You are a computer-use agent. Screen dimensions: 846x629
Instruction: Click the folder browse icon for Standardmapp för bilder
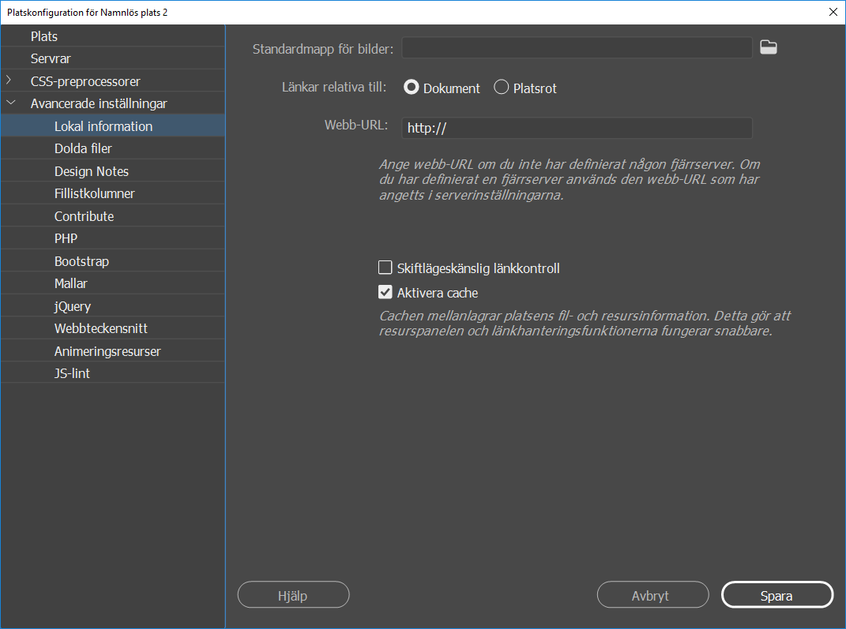pos(768,47)
